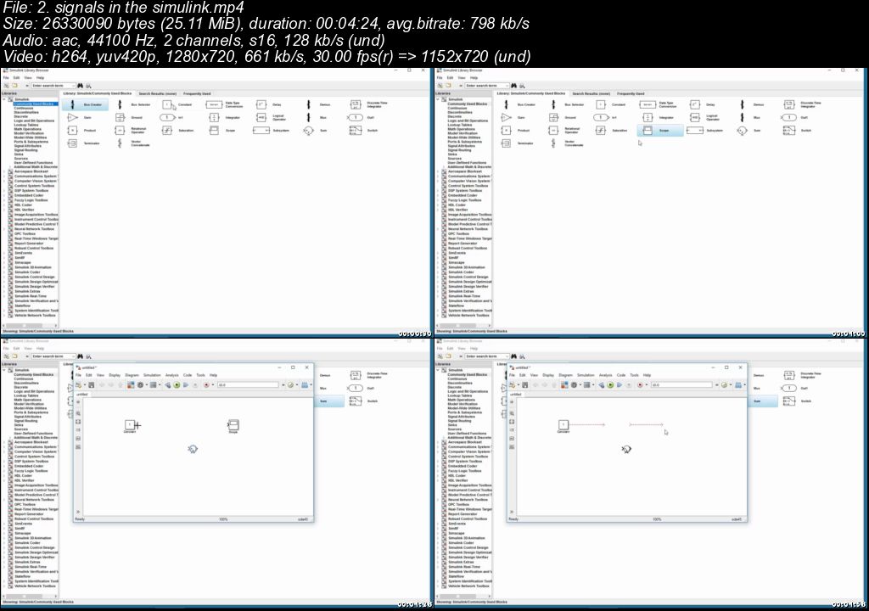
Task: Open model configuration dropdown in bottom-right model toolbar
Action: click(580, 384)
